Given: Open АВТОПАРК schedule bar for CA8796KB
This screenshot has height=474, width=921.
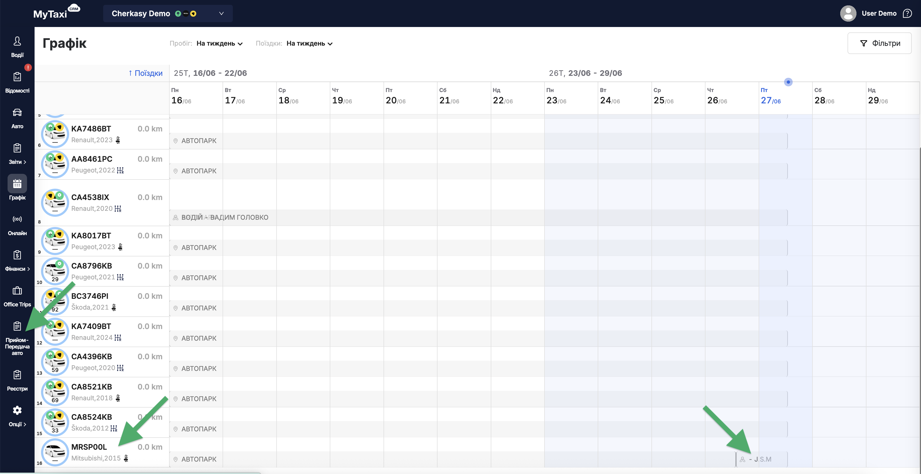Looking at the screenshot, I should (478, 278).
